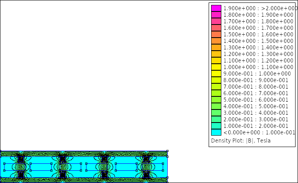Image resolution: width=298 pixels, height=183 pixels.
Task: Click the label '1.500e+000 : 1.600e+000'
Action: tap(259, 34)
